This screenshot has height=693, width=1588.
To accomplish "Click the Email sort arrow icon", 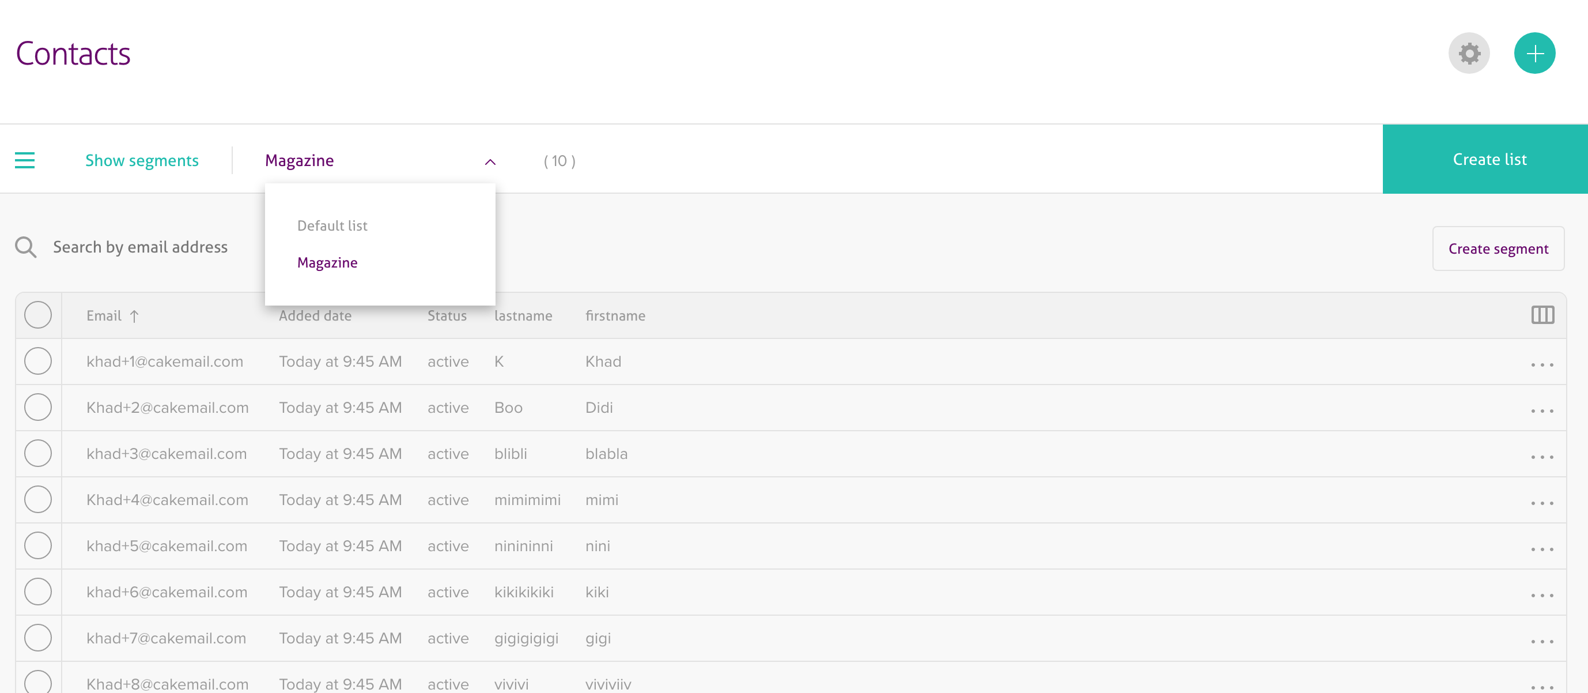I will tap(134, 317).
